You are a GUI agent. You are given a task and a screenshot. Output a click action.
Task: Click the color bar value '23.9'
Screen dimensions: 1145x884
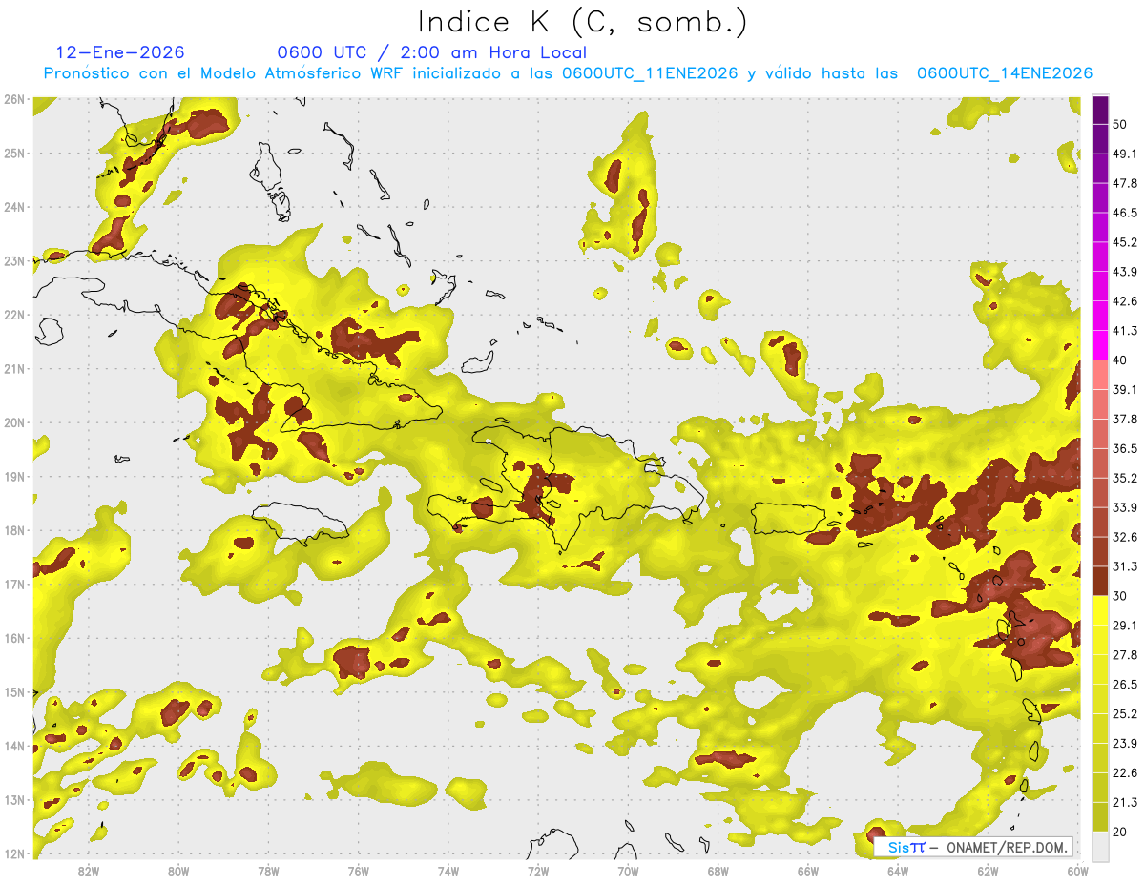pos(1124,743)
